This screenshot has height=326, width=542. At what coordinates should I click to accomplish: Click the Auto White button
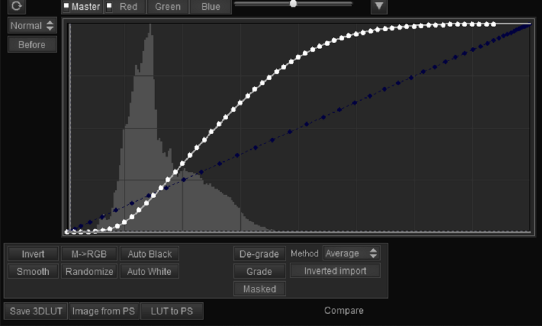(x=149, y=271)
